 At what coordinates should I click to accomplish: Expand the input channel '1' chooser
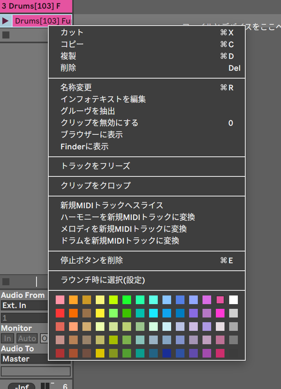[24, 318]
